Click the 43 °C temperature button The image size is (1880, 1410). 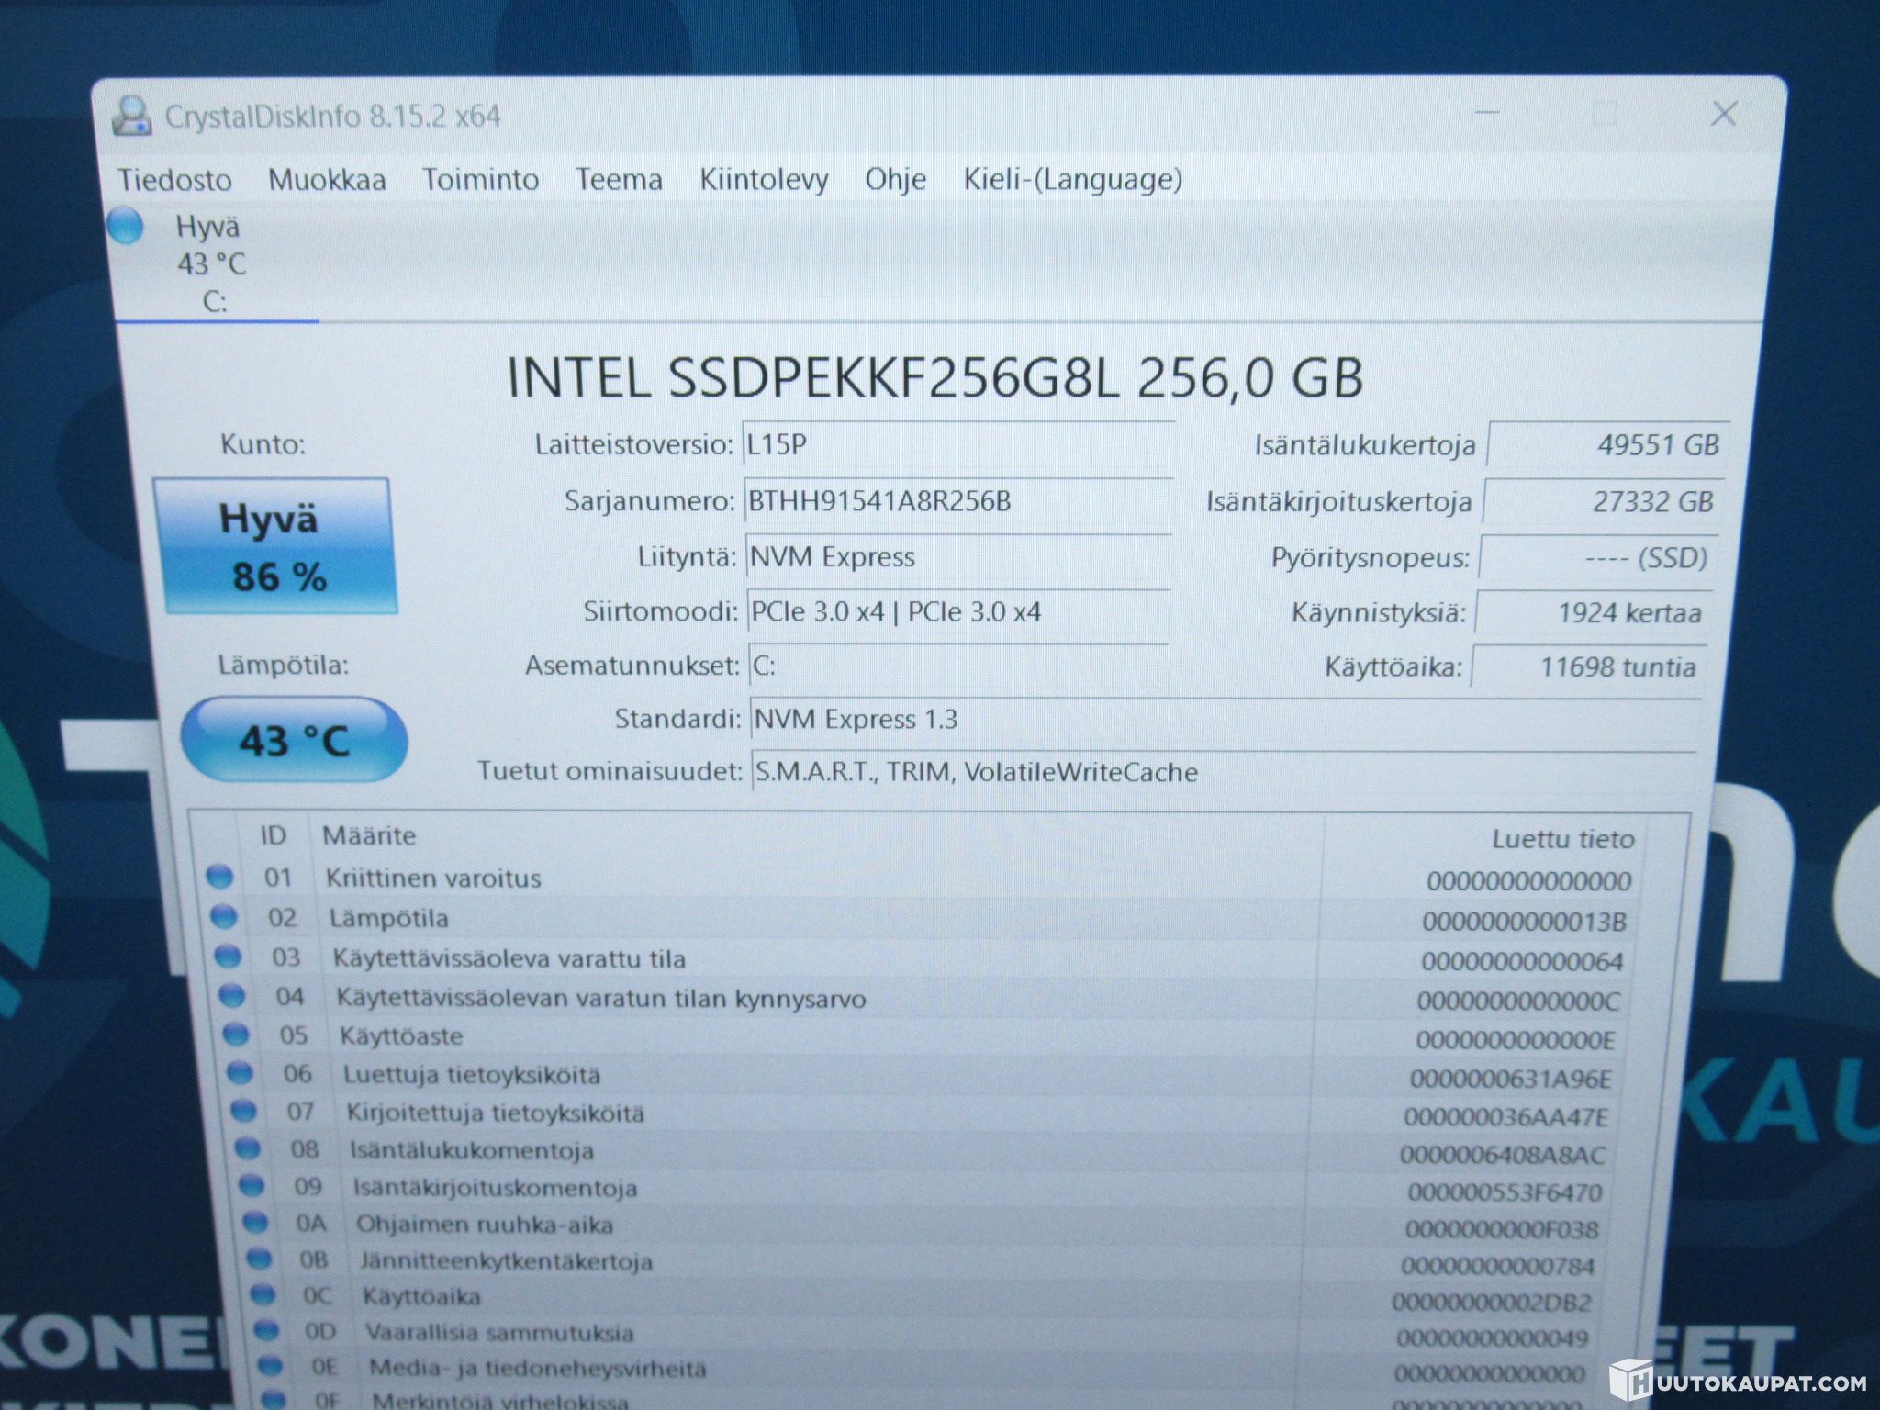(294, 740)
